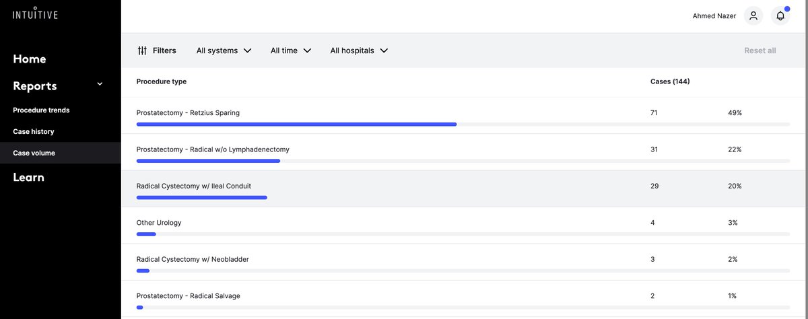
Task: Collapse the Reports section chevron
Action: tap(100, 84)
